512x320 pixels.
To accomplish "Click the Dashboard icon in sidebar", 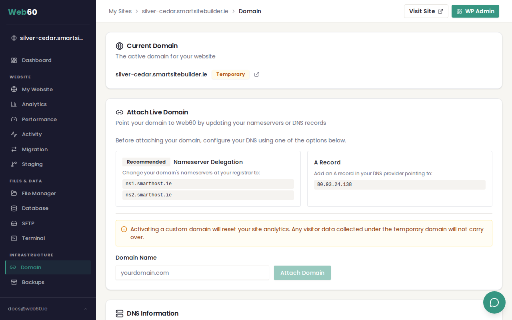I will 14,60.
